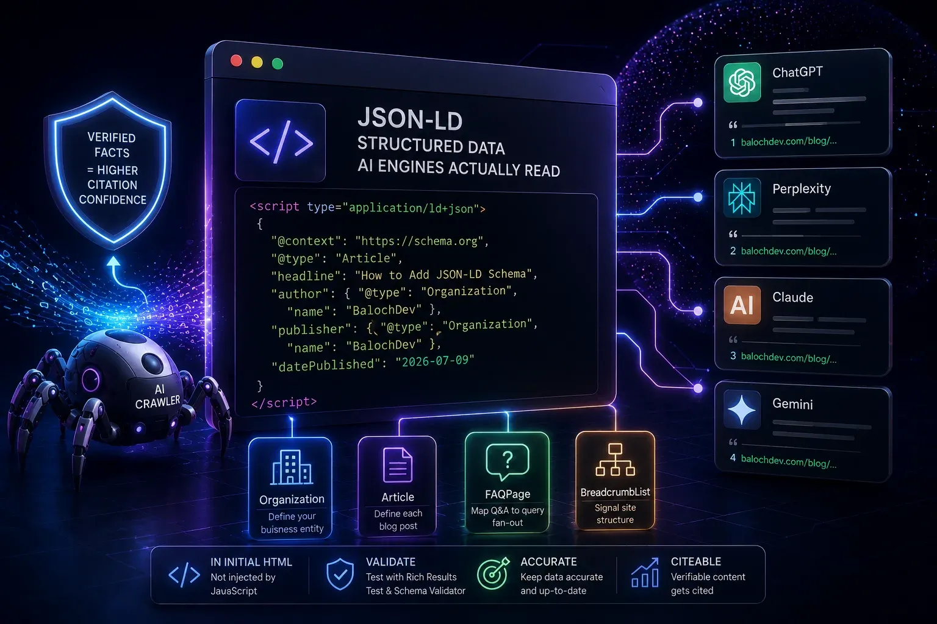Click "Not injected by" description text
The image size is (937, 624).
pos(243,577)
